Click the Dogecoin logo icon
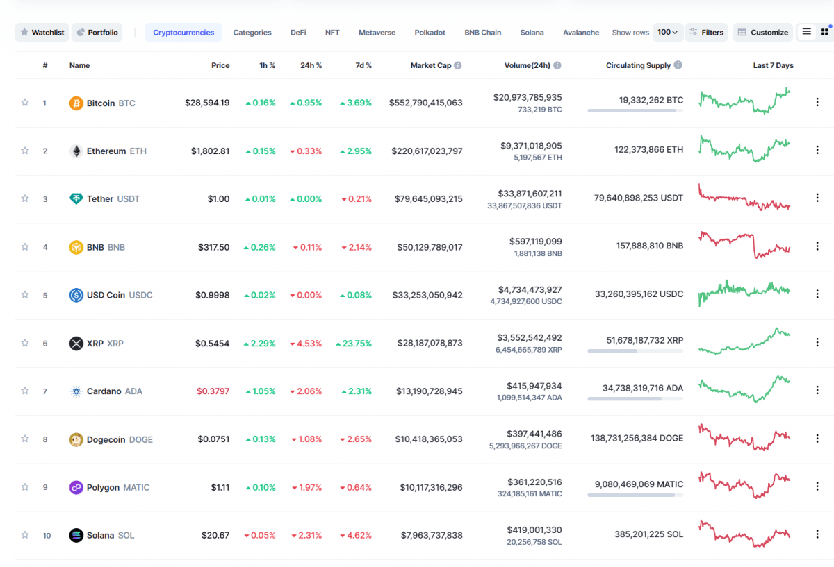Screen dimensions: 834x567 (76, 439)
